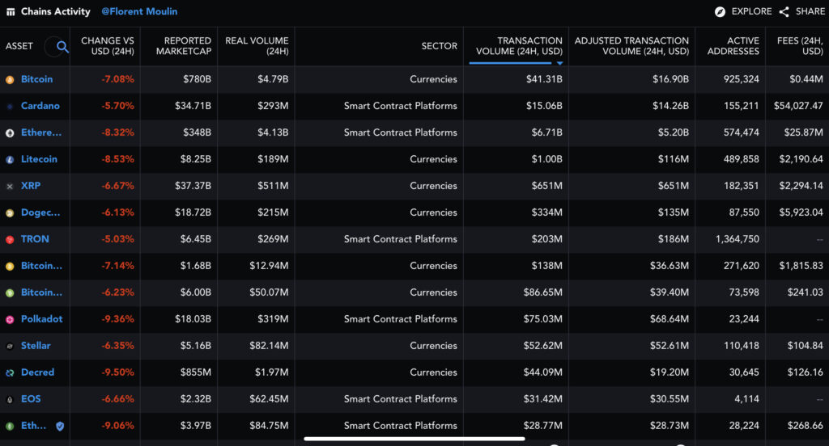829x446 pixels.
Task: Open the Cardano asset link
Action: coord(40,106)
